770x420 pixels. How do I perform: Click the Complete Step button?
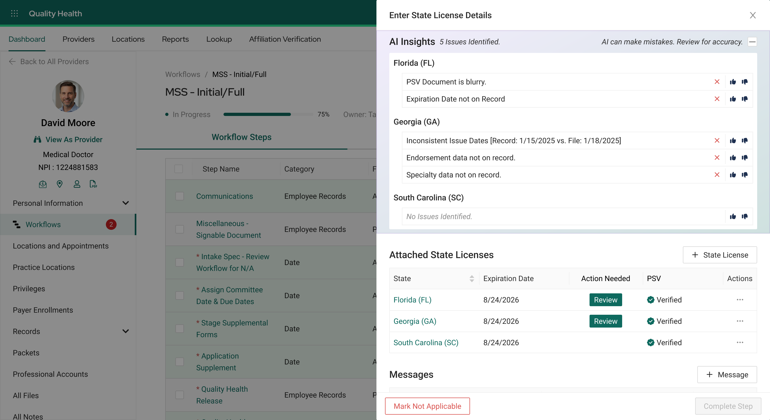coord(728,406)
